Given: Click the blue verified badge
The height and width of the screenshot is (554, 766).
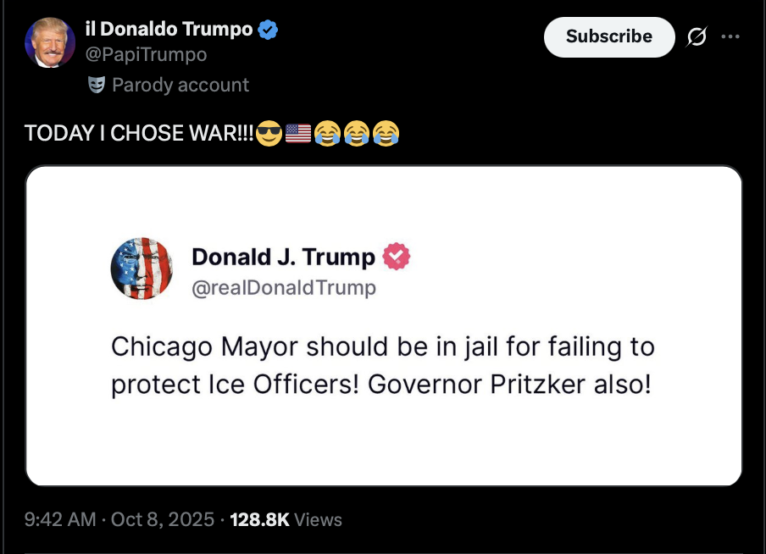Looking at the screenshot, I should pyautogui.click(x=267, y=30).
